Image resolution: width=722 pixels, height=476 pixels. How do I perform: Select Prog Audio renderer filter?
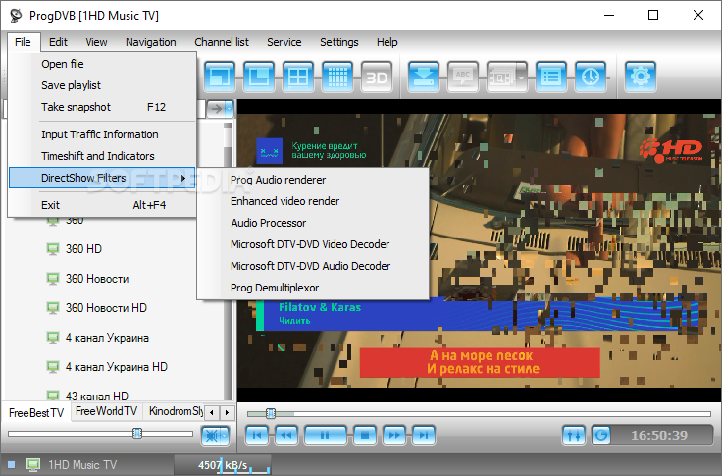coord(313,180)
